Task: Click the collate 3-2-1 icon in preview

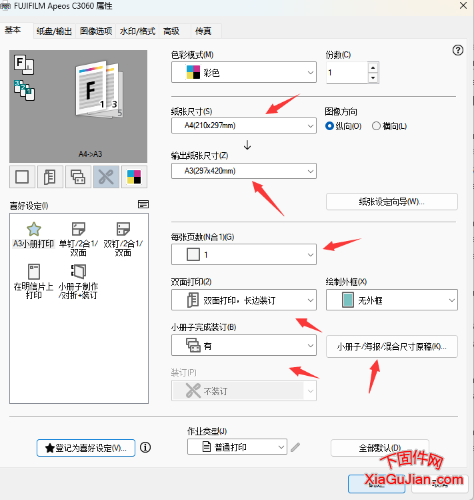Action: [24, 90]
